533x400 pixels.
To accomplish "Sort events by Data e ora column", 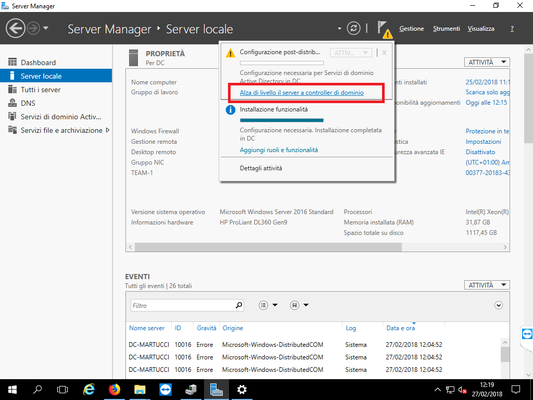I will (400, 328).
